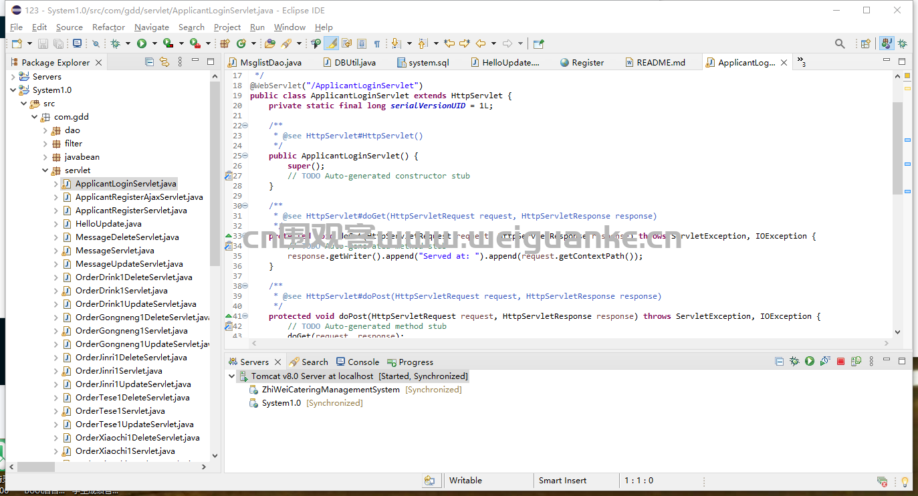Viewport: 918px width, 496px height.
Task: Click the lightbulb tip icon in status bar
Action: click(x=905, y=481)
